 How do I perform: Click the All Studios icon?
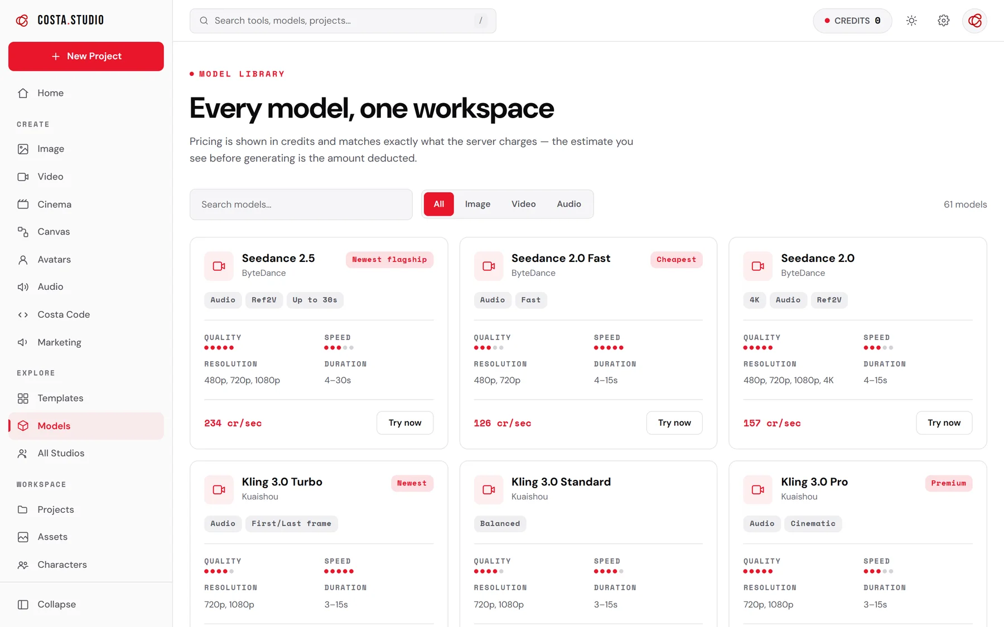point(23,454)
